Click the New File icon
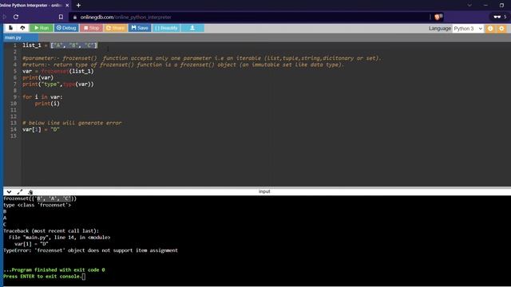This screenshot has height=287, width=511. point(10,28)
